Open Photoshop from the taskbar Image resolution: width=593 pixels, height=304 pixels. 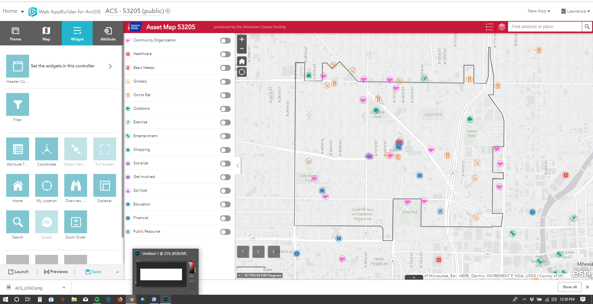[x=166, y=299]
